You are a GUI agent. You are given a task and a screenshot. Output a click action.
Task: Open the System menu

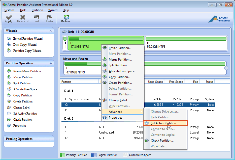click(x=9, y=10)
